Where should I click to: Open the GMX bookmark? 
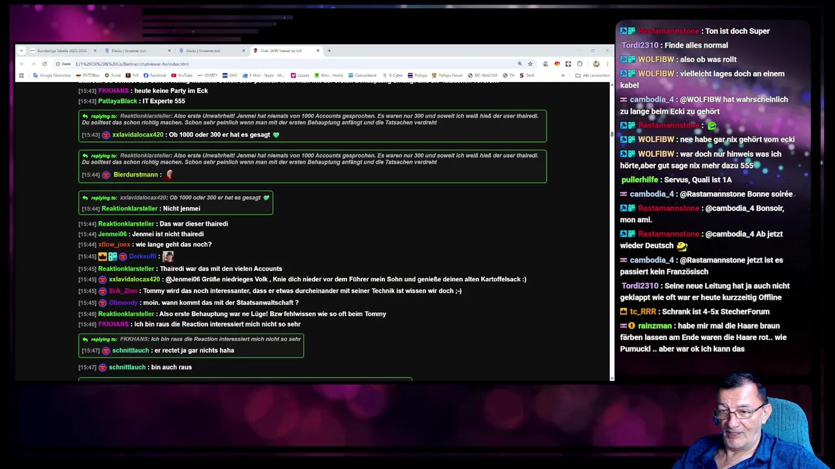230,76
